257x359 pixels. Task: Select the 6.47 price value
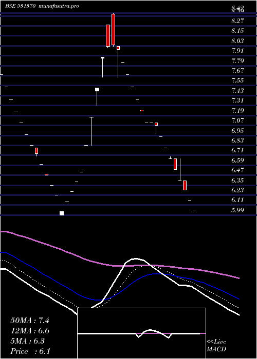pos(237,170)
